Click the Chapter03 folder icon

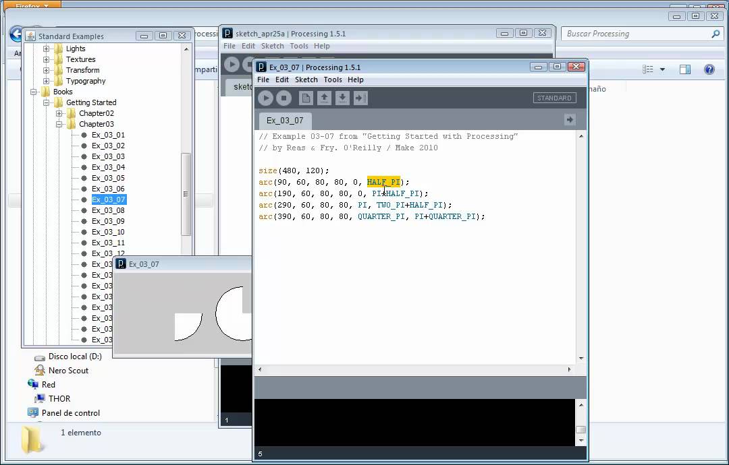(71, 124)
